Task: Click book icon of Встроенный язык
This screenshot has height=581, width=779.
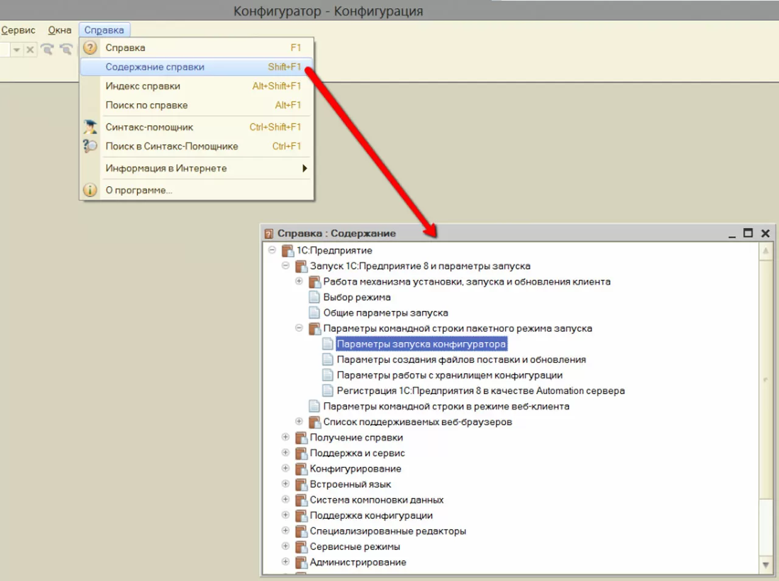Action: [x=301, y=485]
